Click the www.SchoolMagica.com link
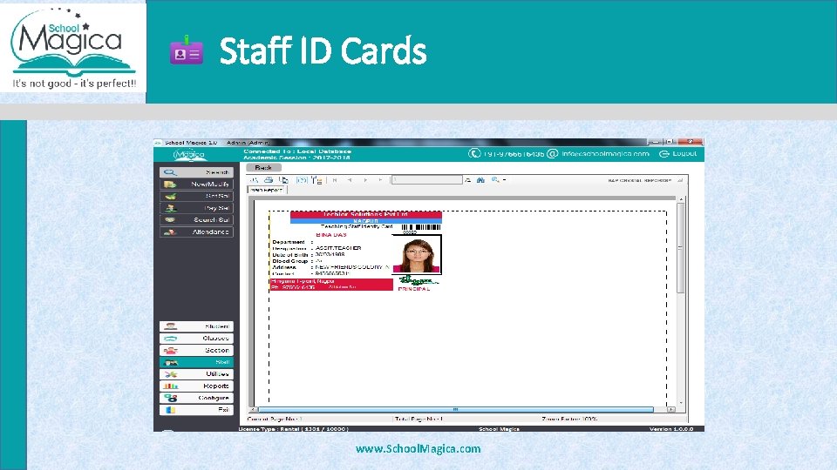 (x=418, y=449)
